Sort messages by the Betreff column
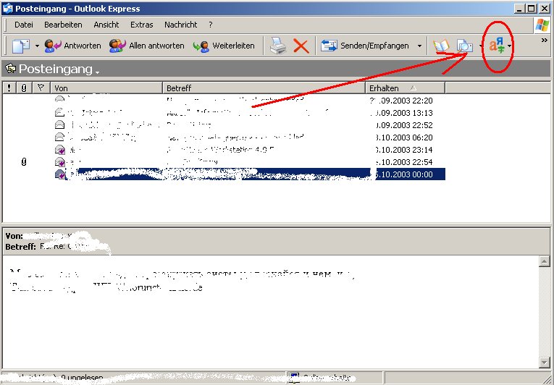Image resolution: width=554 pixels, height=385 pixels. (264, 88)
